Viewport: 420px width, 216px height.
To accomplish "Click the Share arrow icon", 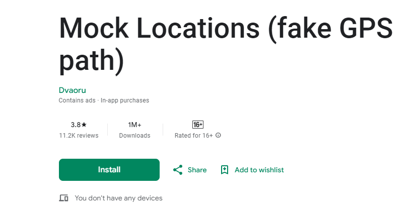I will coord(178,170).
